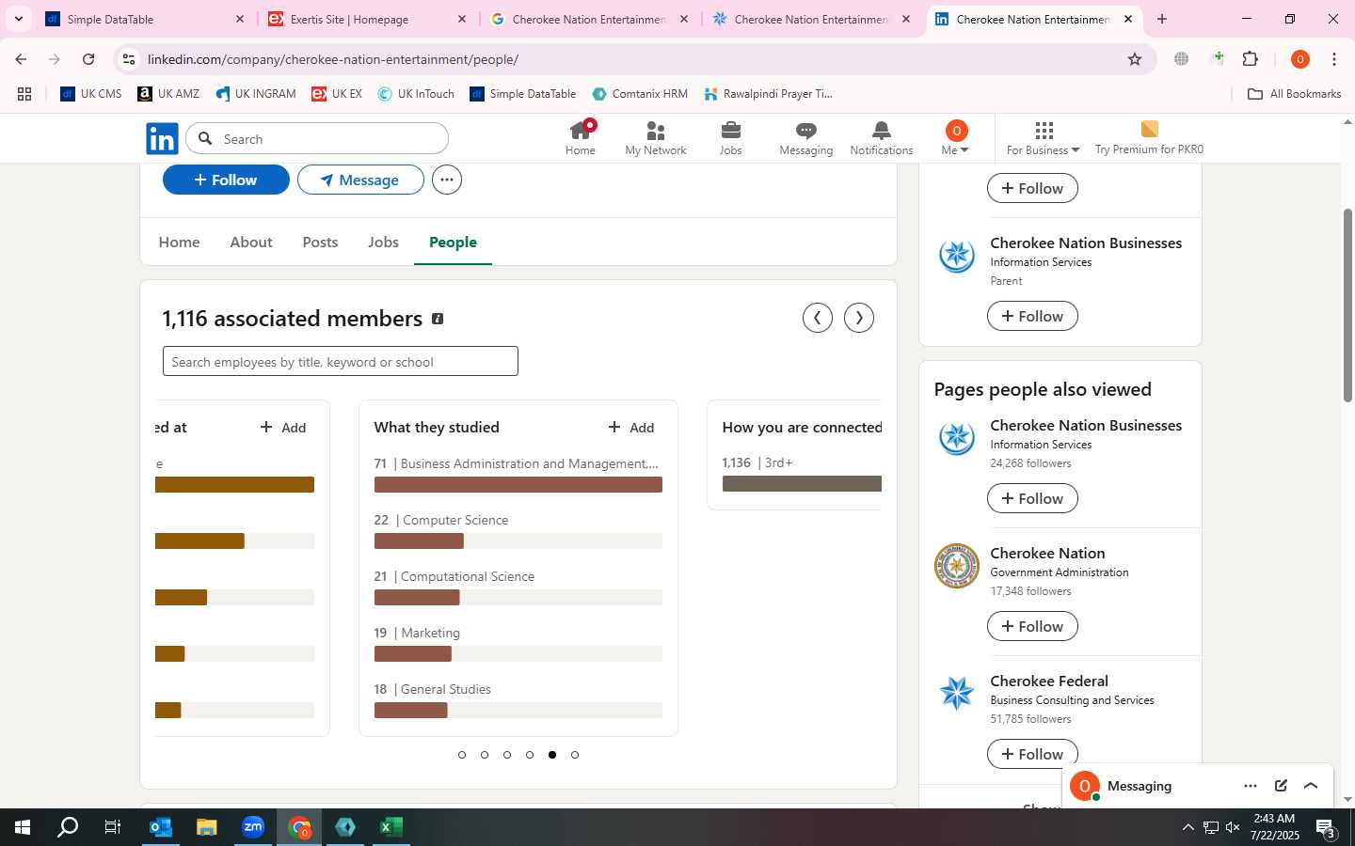Open the Try Premium icon
1355x846 pixels.
[1149, 129]
